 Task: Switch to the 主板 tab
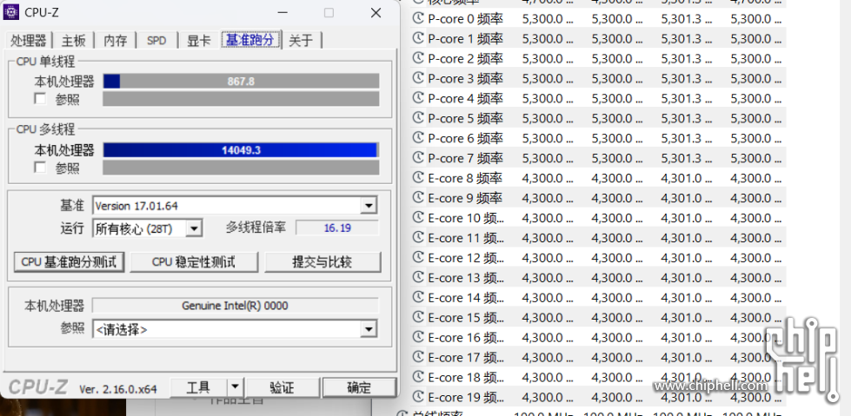click(73, 41)
